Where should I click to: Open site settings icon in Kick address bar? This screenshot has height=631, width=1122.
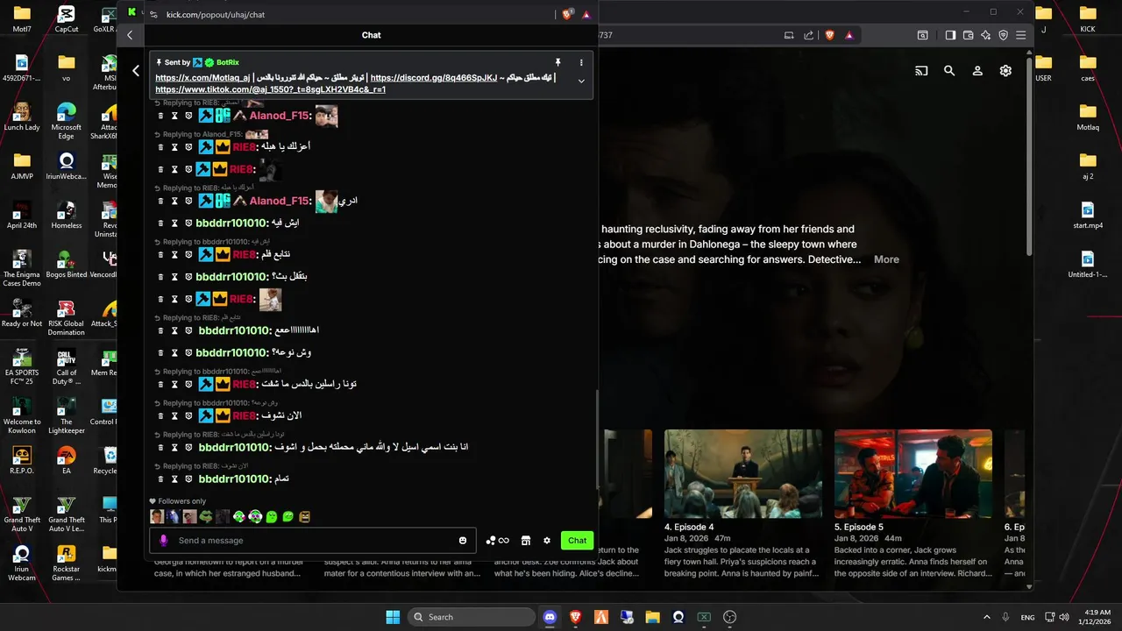154,14
